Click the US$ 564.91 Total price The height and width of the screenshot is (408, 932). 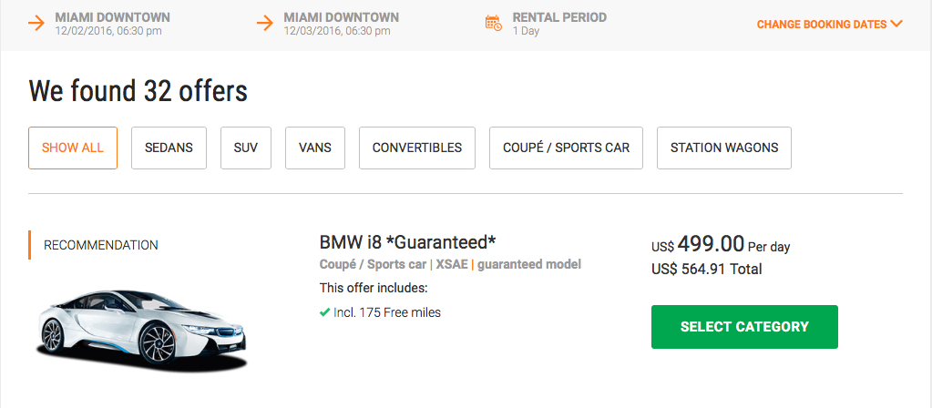click(x=707, y=270)
